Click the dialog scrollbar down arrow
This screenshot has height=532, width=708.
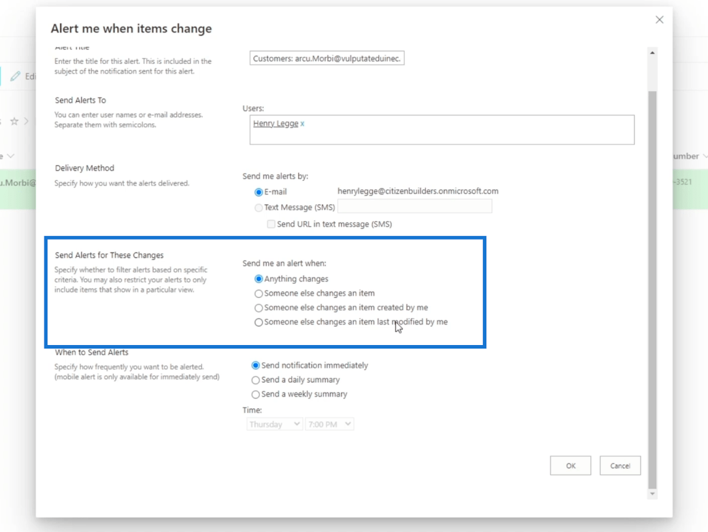tap(653, 494)
